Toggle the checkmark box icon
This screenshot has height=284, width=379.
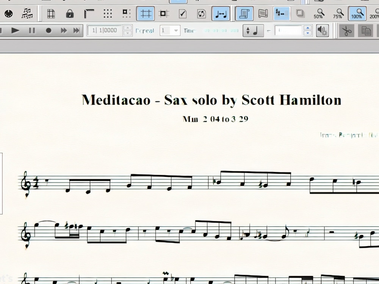183,14
